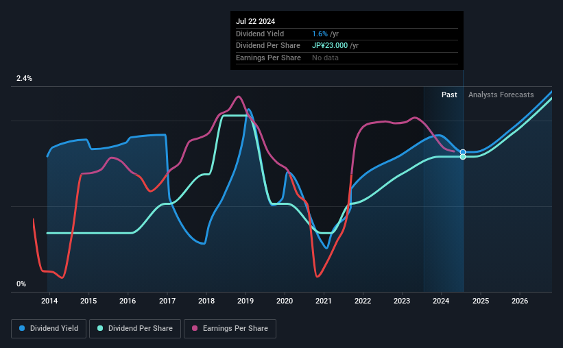Click the Analysts Forecasts region label
Screen dimensions: 563x348
[501, 95]
